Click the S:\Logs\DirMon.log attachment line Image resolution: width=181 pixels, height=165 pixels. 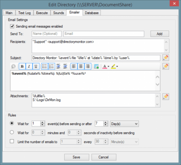(47, 100)
